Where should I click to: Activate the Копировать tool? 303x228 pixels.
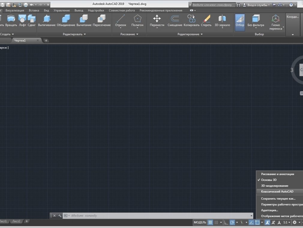tap(191, 21)
